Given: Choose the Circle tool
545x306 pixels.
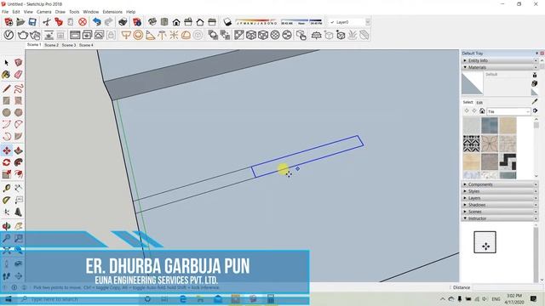Looking at the screenshot, I should [x=6, y=112].
